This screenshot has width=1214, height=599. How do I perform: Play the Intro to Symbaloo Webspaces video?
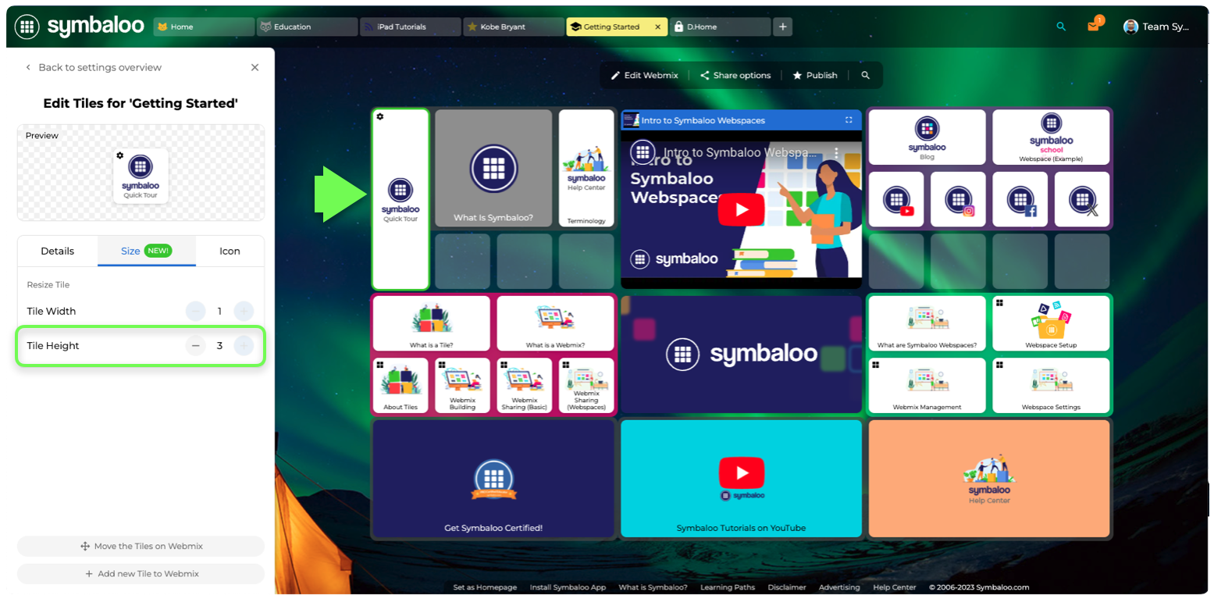pos(741,209)
